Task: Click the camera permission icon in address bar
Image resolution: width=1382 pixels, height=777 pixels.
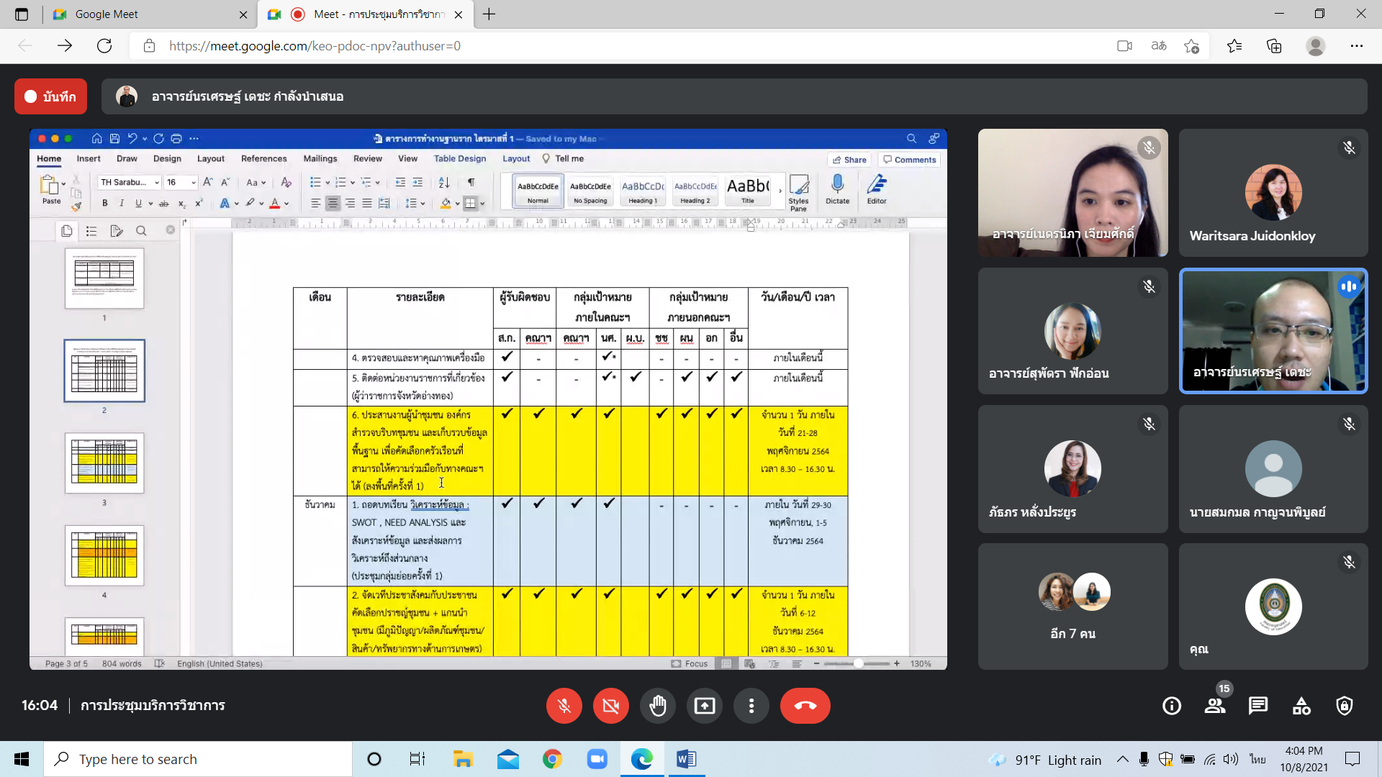Action: pos(1124,46)
